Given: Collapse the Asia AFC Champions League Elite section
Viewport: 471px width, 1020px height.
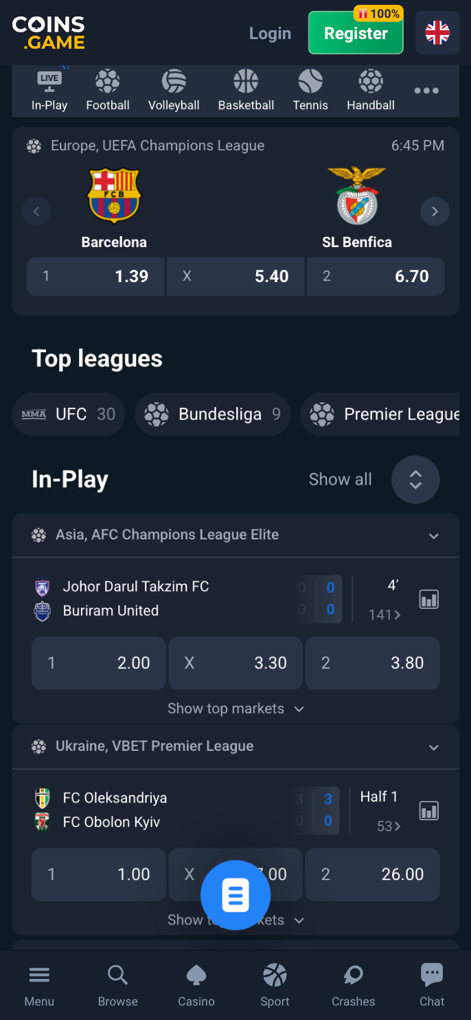Looking at the screenshot, I should (x=434, y=535).
